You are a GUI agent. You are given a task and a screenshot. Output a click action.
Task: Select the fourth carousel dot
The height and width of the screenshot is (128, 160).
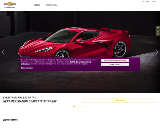(83, 107)
